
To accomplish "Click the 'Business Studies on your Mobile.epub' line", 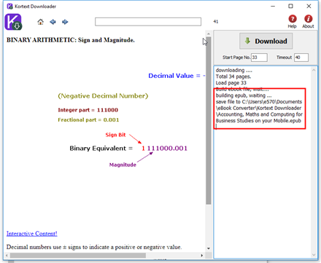I will (258, 121).
